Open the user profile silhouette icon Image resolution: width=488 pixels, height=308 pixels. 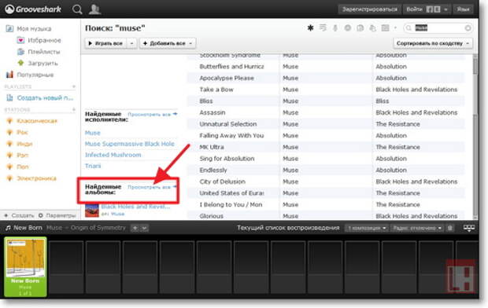[94, 9]
